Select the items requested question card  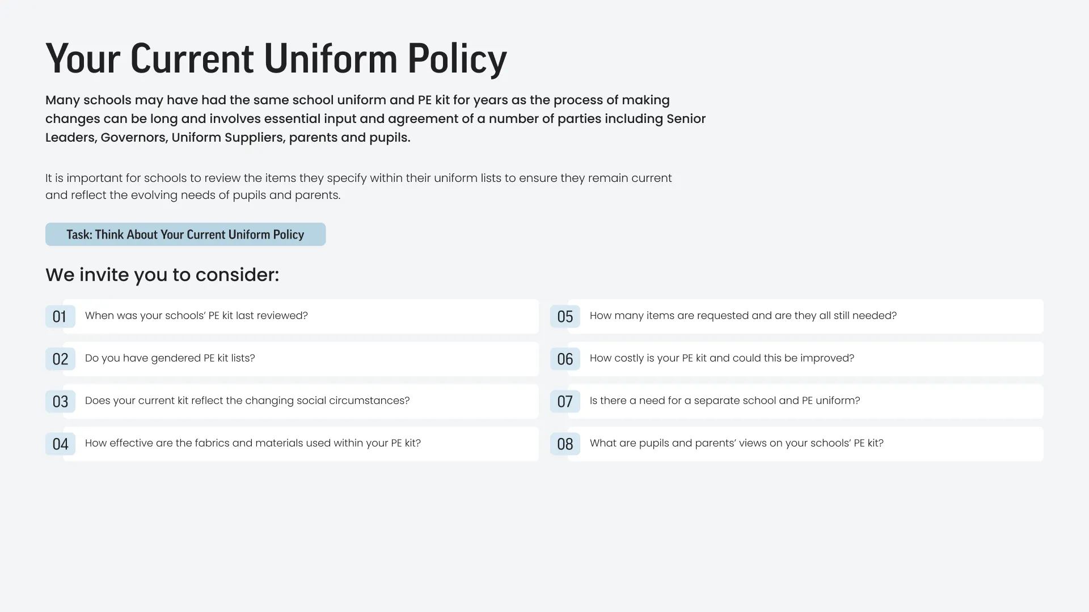pos(805,317)
